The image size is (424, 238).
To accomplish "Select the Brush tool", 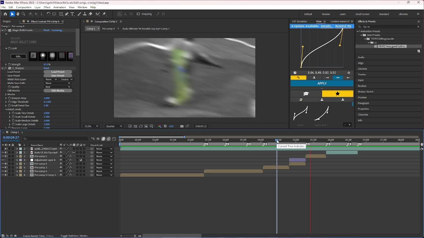I will pyautogui.click(x=79, y=14).
